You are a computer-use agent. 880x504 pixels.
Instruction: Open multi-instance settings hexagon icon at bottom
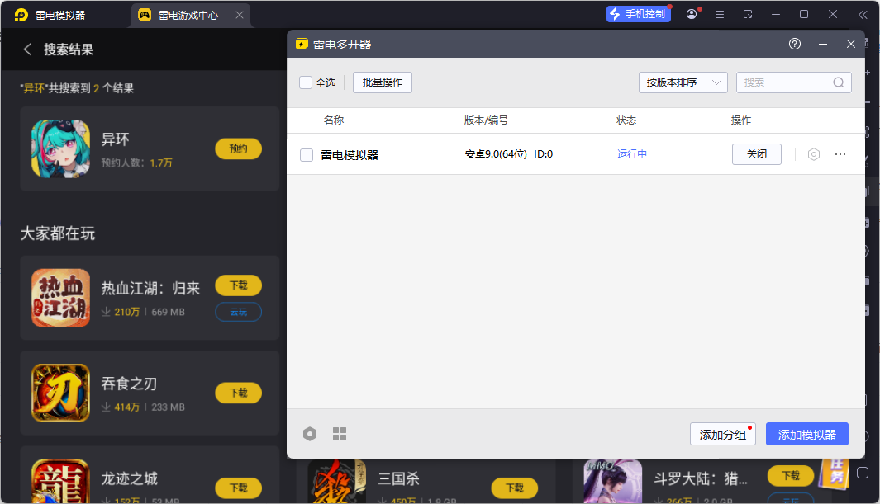(x=310, y=434)
